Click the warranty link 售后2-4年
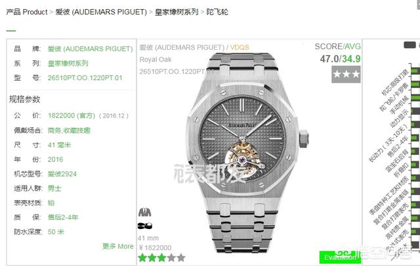Viewport: 420px width, 267px height. 63,217
